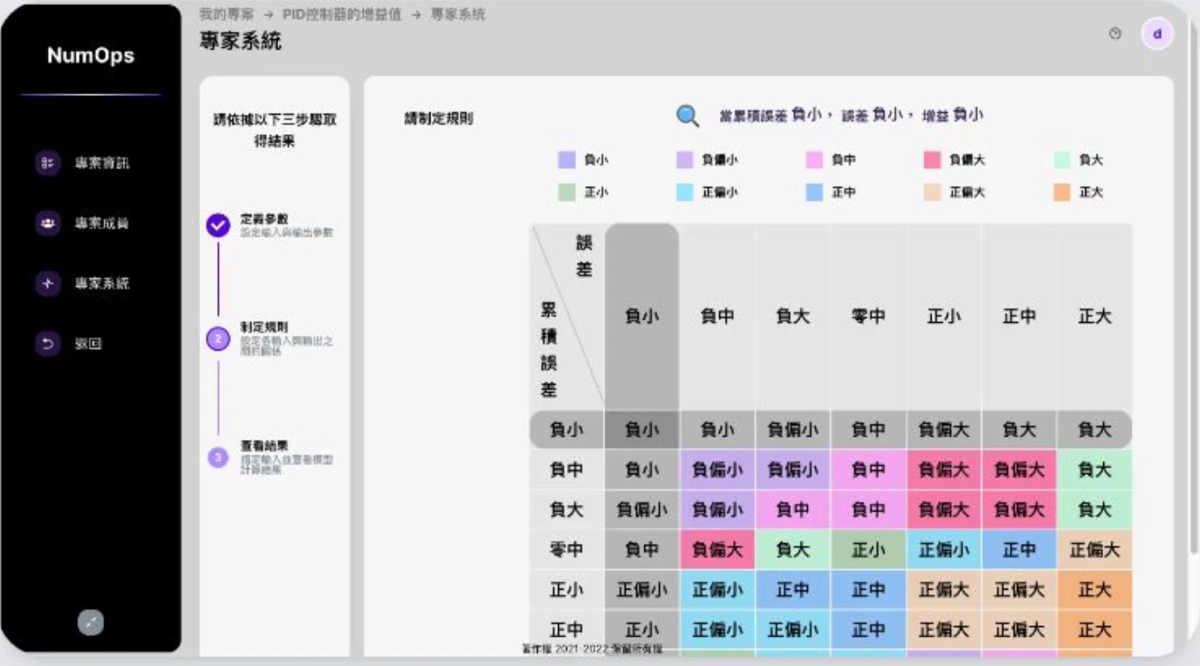1200x666 pixels.
Task: Select rule cell in row 正小, column 正大
Action: point(1095,590)
